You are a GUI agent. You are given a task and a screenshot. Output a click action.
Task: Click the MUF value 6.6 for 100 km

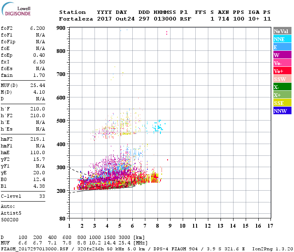click(23, 243)
